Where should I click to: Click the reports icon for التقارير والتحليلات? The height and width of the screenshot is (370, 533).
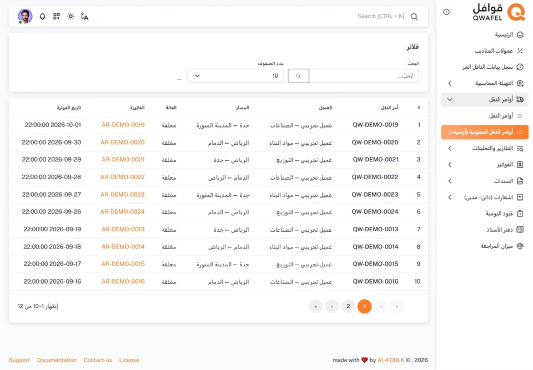point(520,149)
